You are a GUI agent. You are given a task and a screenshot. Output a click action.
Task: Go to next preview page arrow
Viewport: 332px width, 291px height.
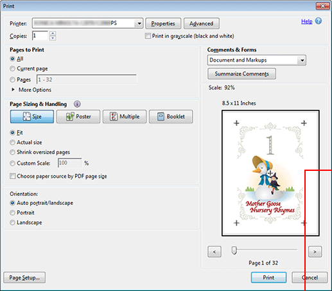(315, 252)
